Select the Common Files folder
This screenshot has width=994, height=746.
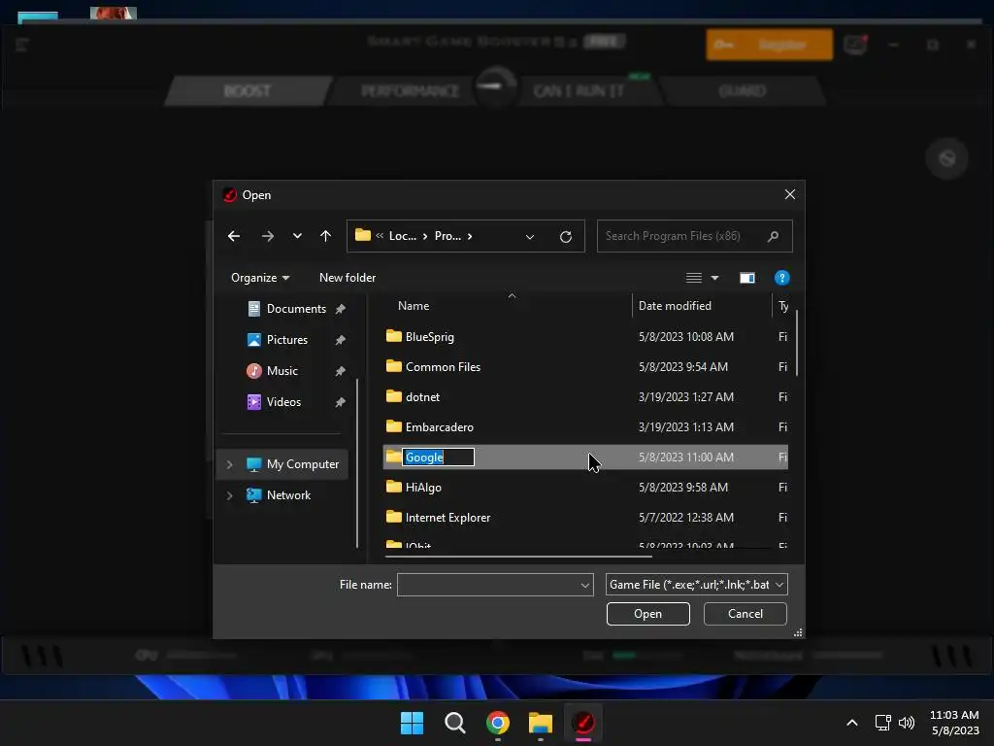(443, 366)
